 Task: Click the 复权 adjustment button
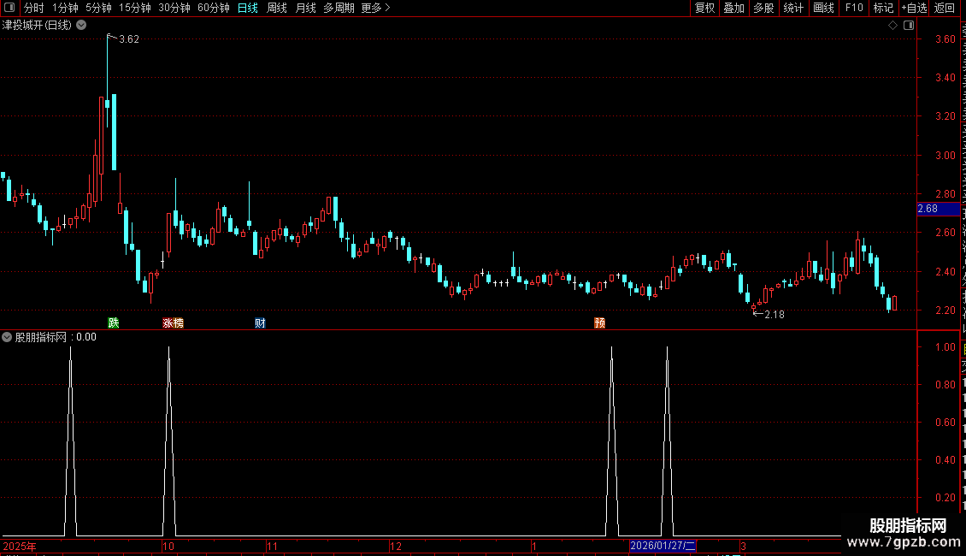[704, 8]
